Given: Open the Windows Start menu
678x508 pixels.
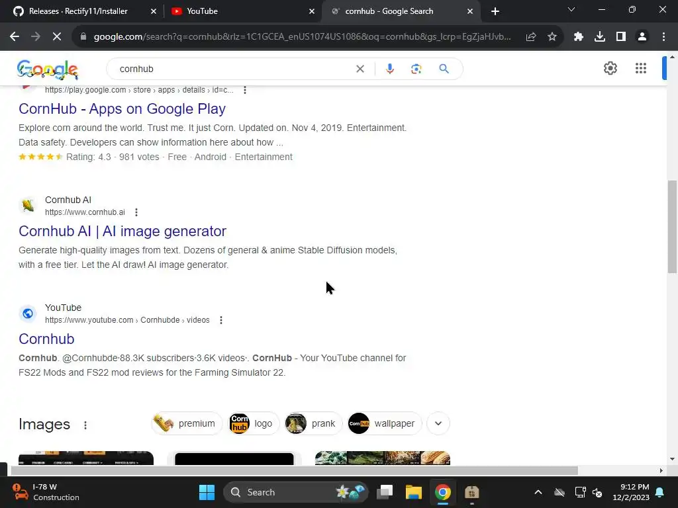Looking at the screenshot, I should click(207, 492).
